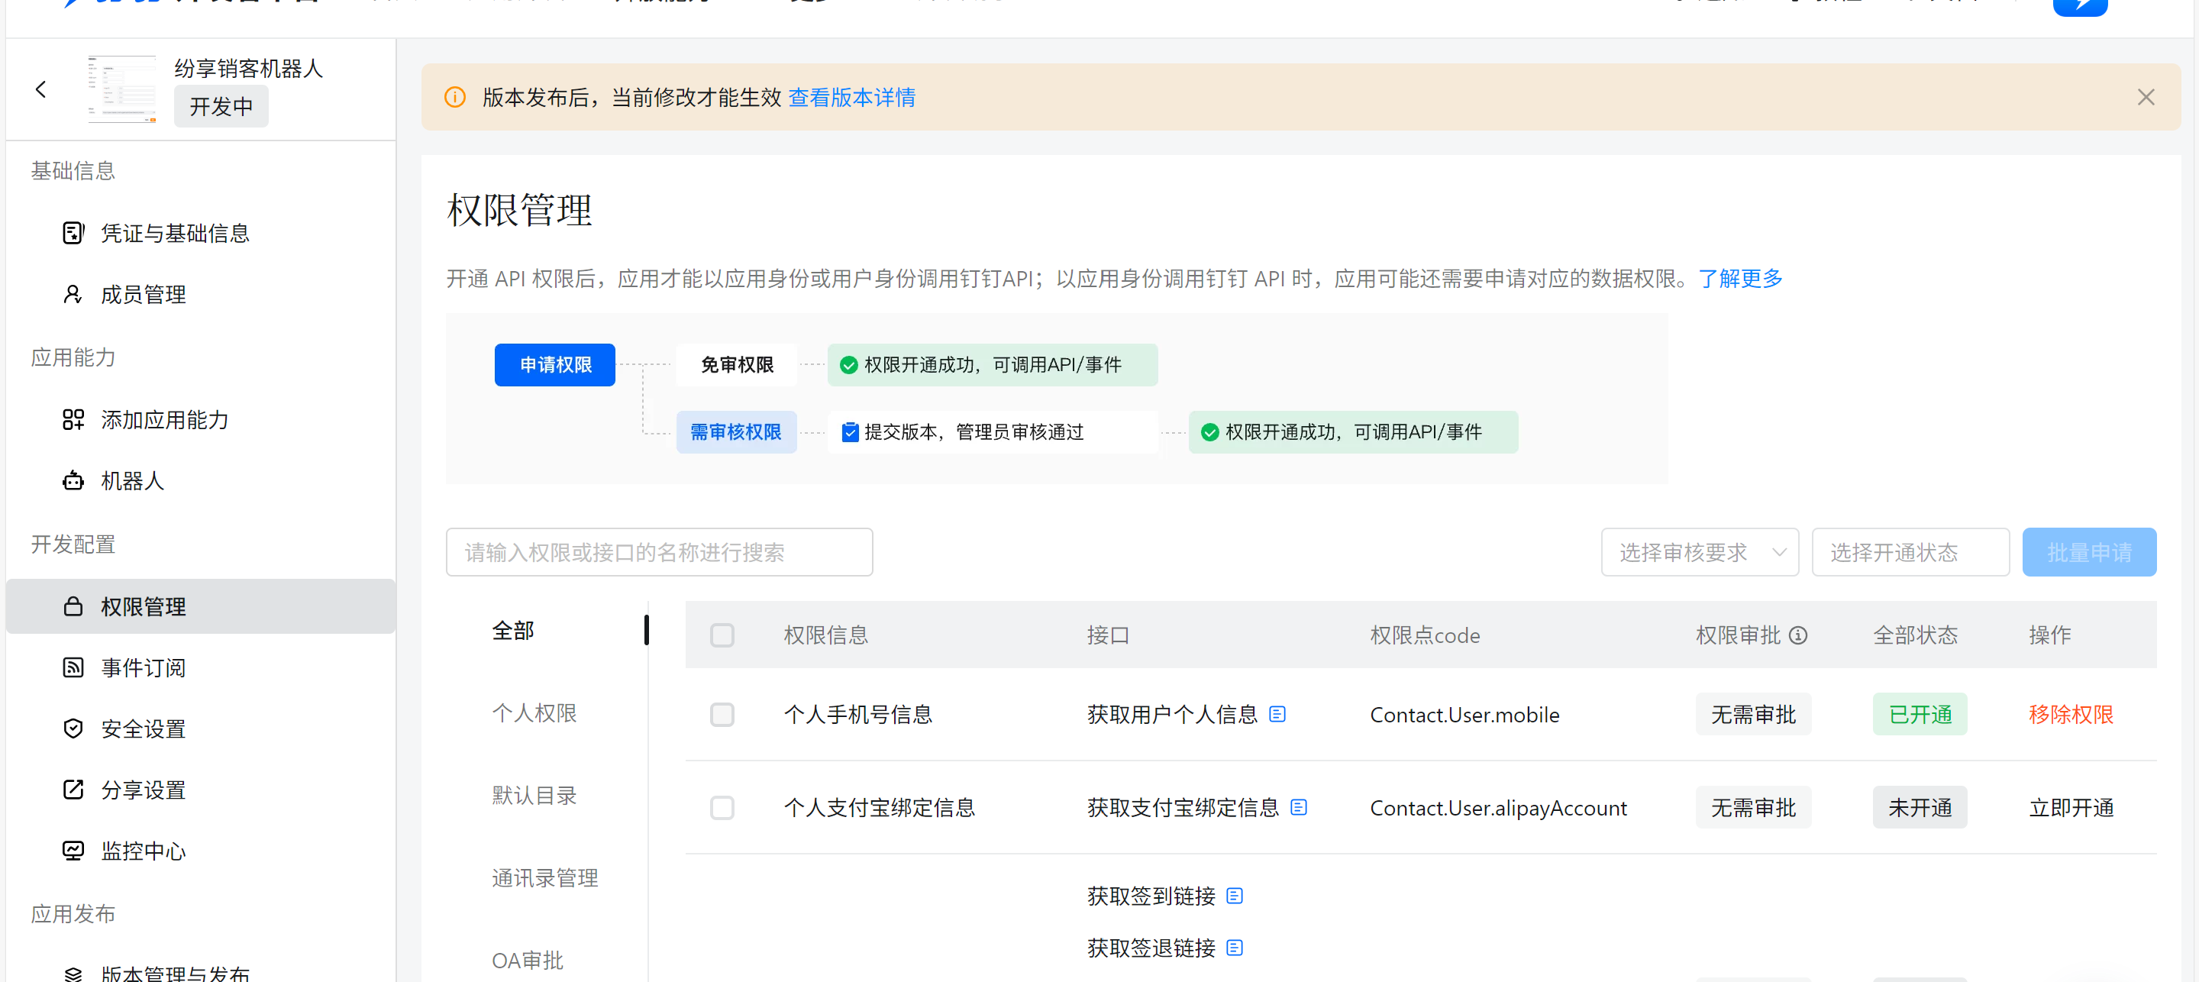
Task: Click the 已开通 status badge
Action: [1919, 715]
